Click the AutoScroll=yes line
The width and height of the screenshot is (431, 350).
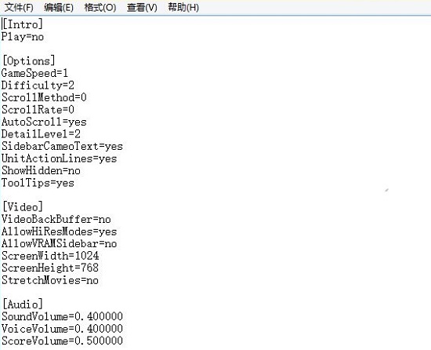pyautogui.click(x=44, y=122)
